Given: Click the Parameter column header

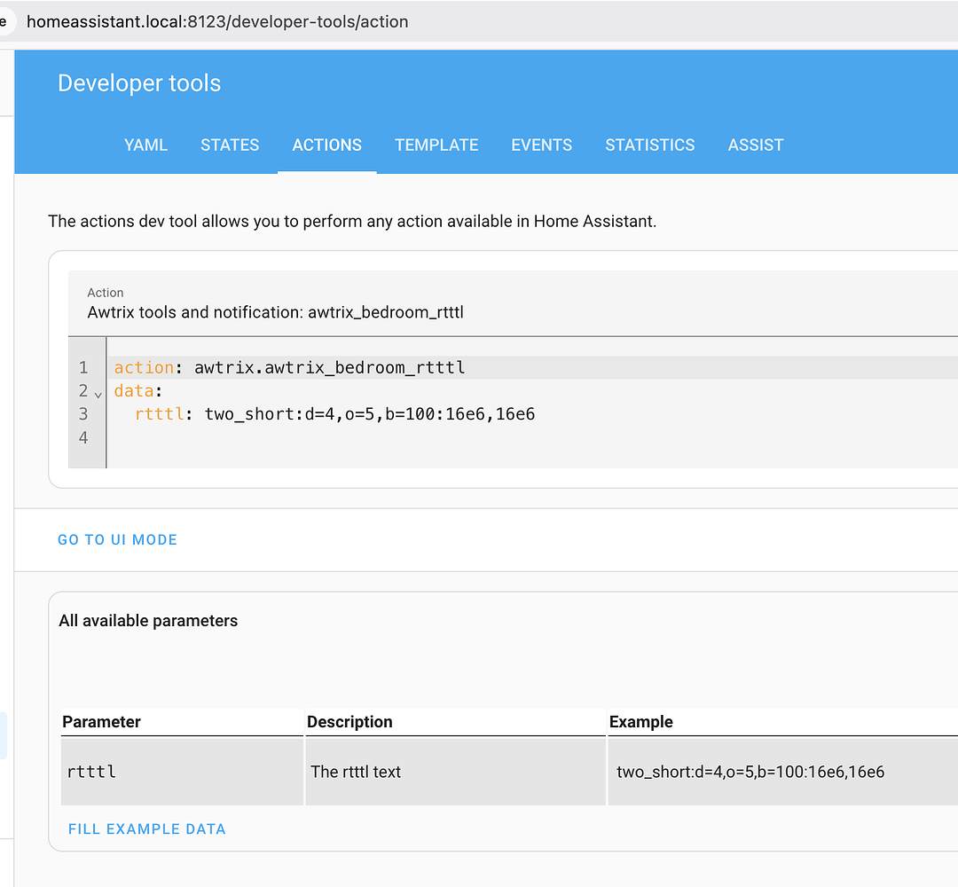Looking at the screenshot, I should tap(101, 722).
